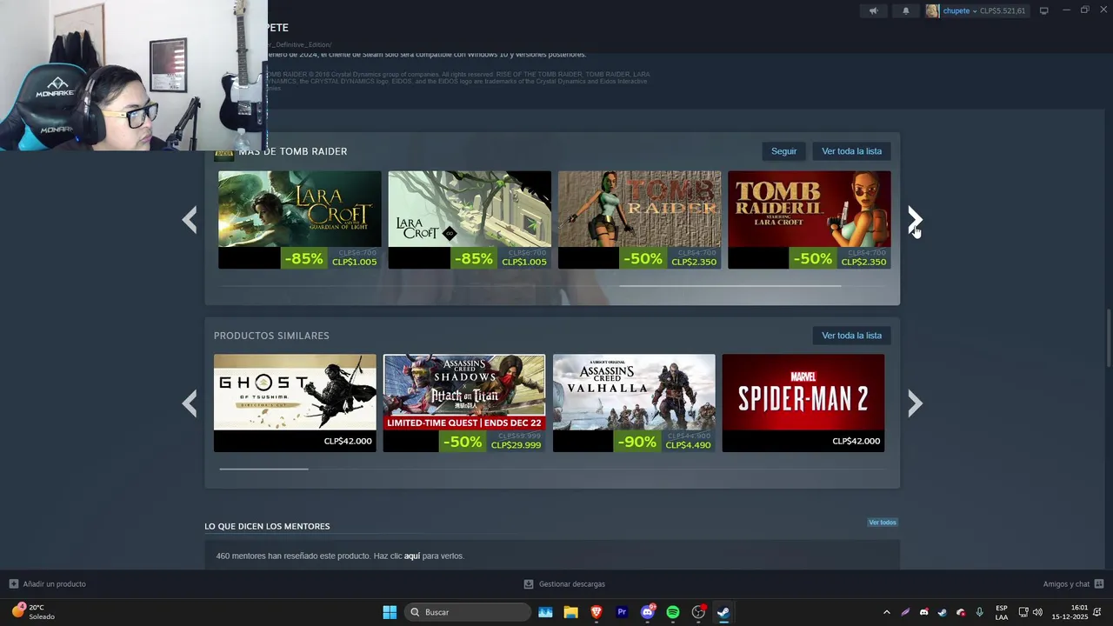Open Marvel's Spider-Man 2 game card

[803, 403]
